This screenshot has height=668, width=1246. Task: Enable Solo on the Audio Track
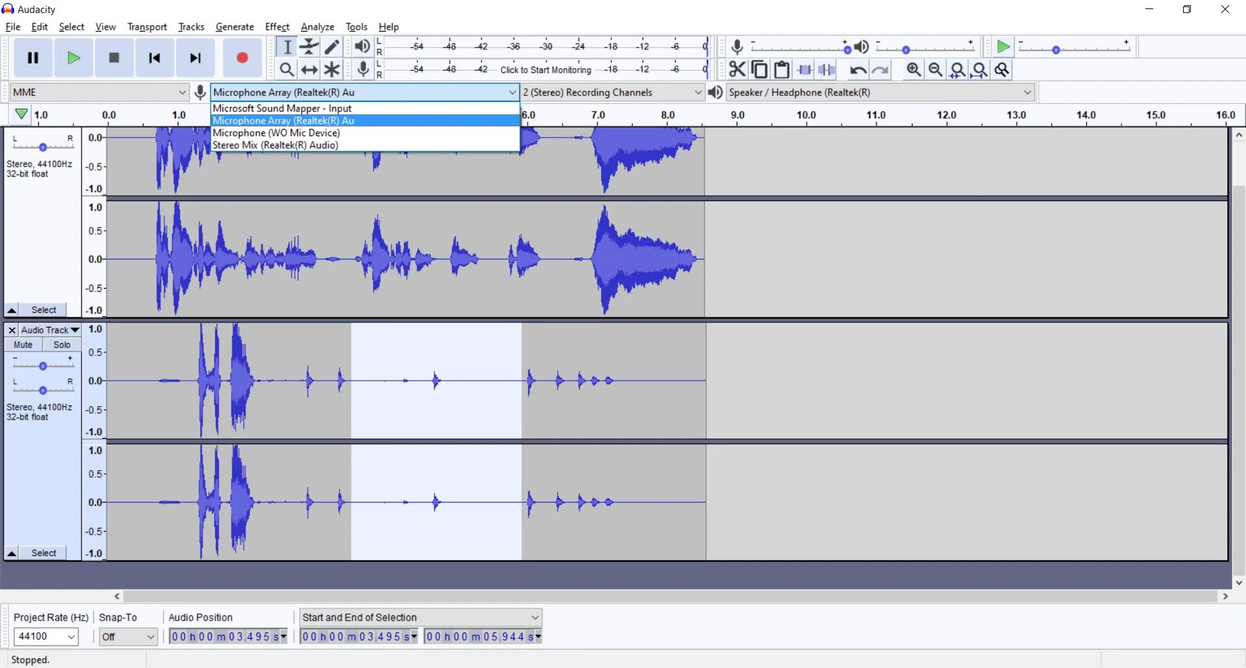pyautogui.click(x=61, y=344)
